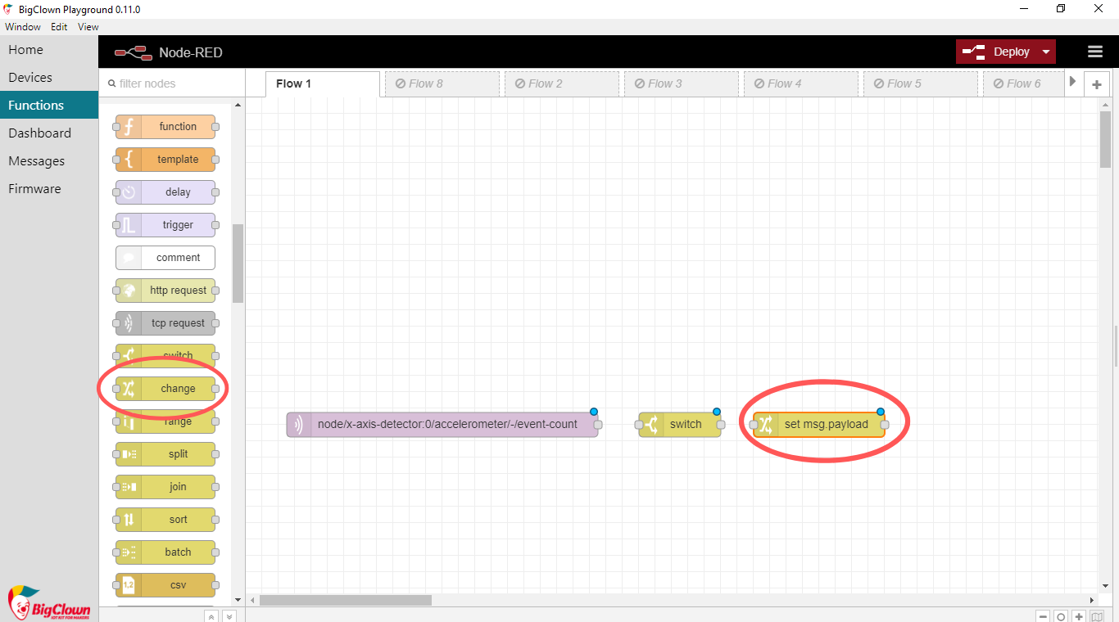Zoom out the flow canvas
Viewport: 1119px width, 622px height.
[x=1043, y=617]
